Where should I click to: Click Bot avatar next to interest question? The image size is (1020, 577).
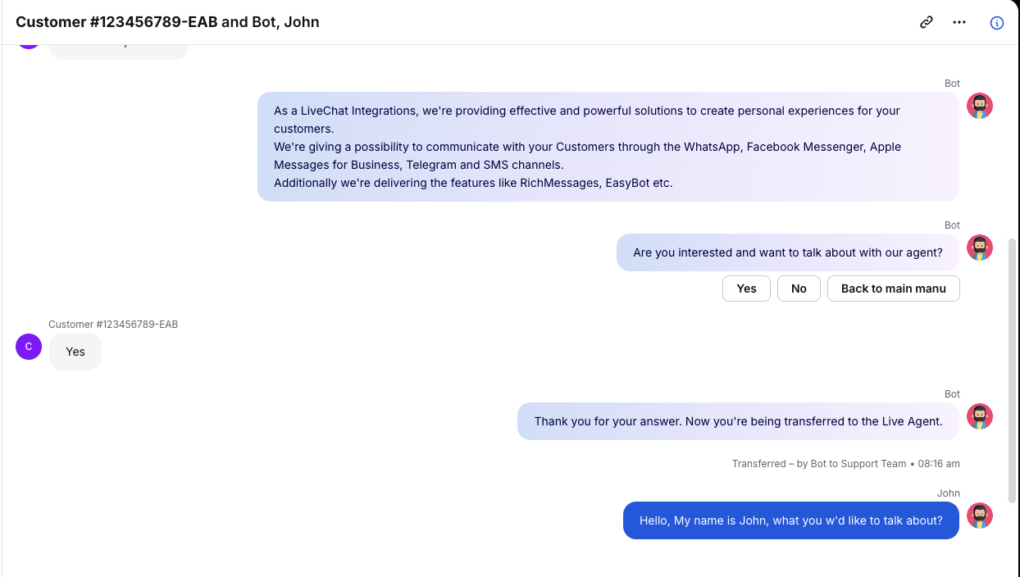980,248
